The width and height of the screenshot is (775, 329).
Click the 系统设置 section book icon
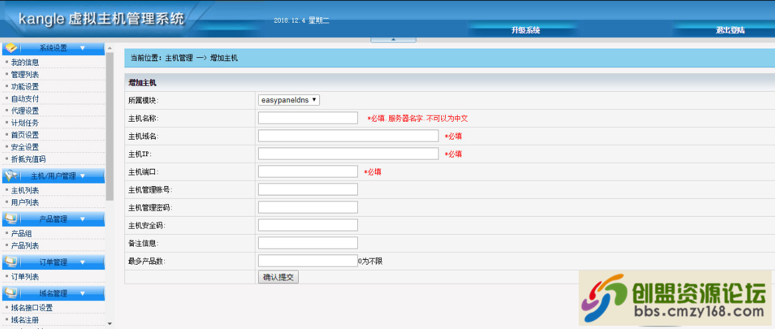coord(11,48)
